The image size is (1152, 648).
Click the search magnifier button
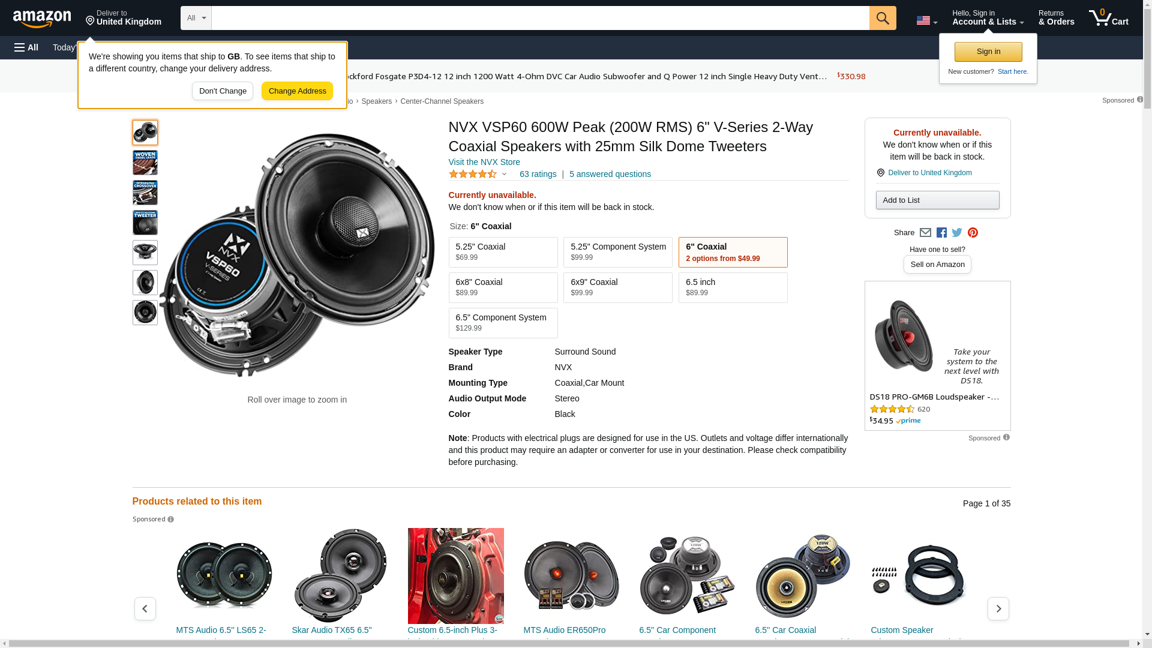[x=882, y=18]
